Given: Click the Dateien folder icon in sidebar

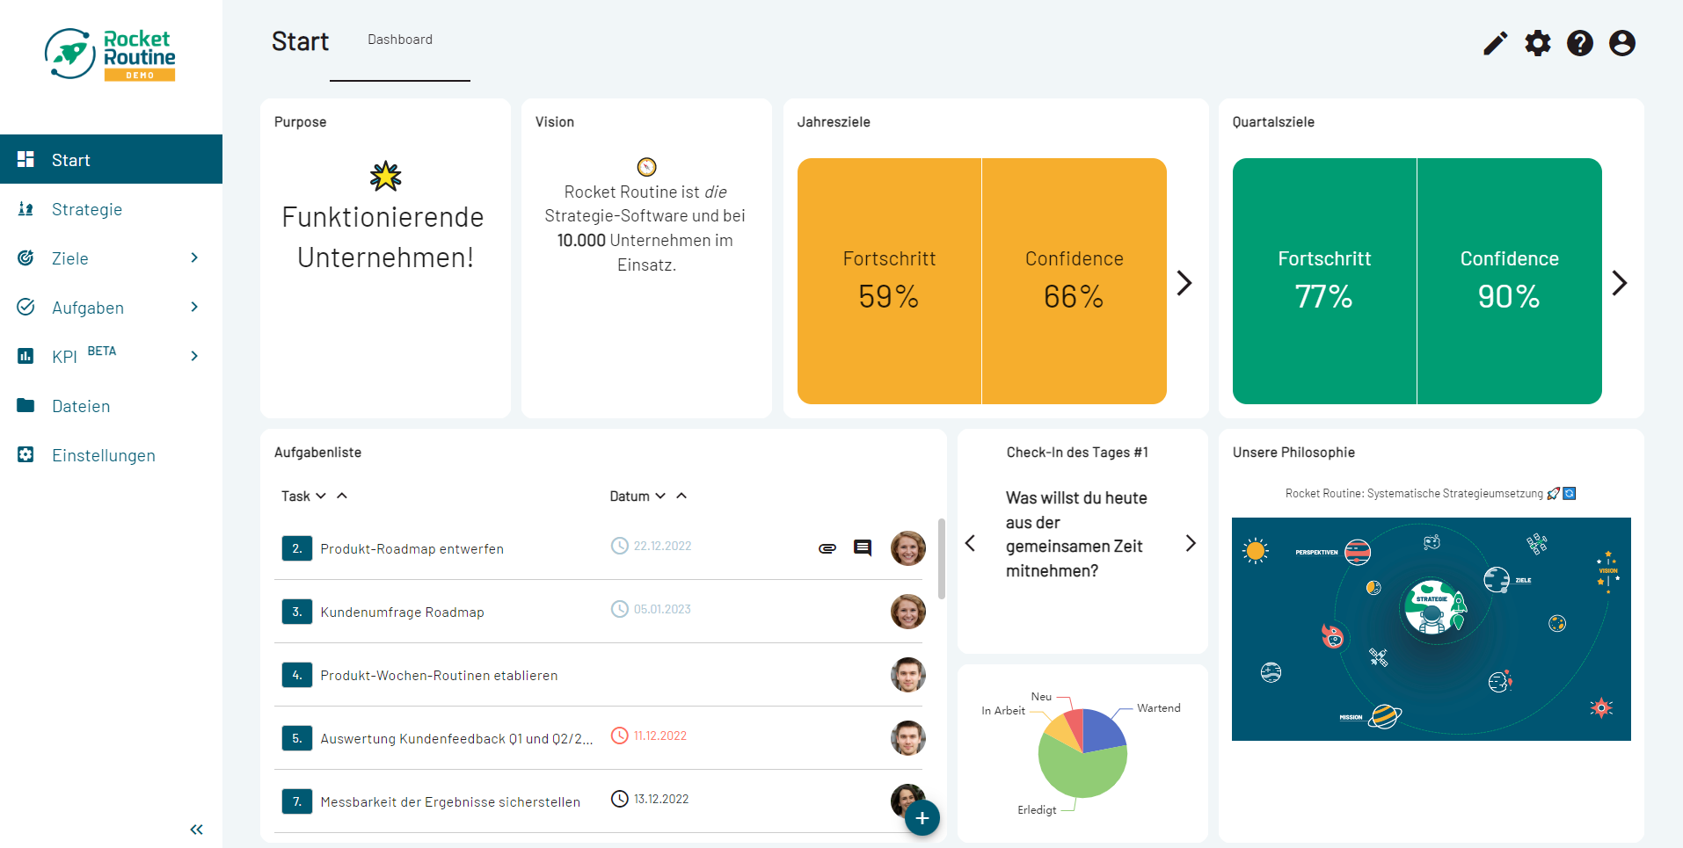Looking at the screenshot, I should click(25, 405).
